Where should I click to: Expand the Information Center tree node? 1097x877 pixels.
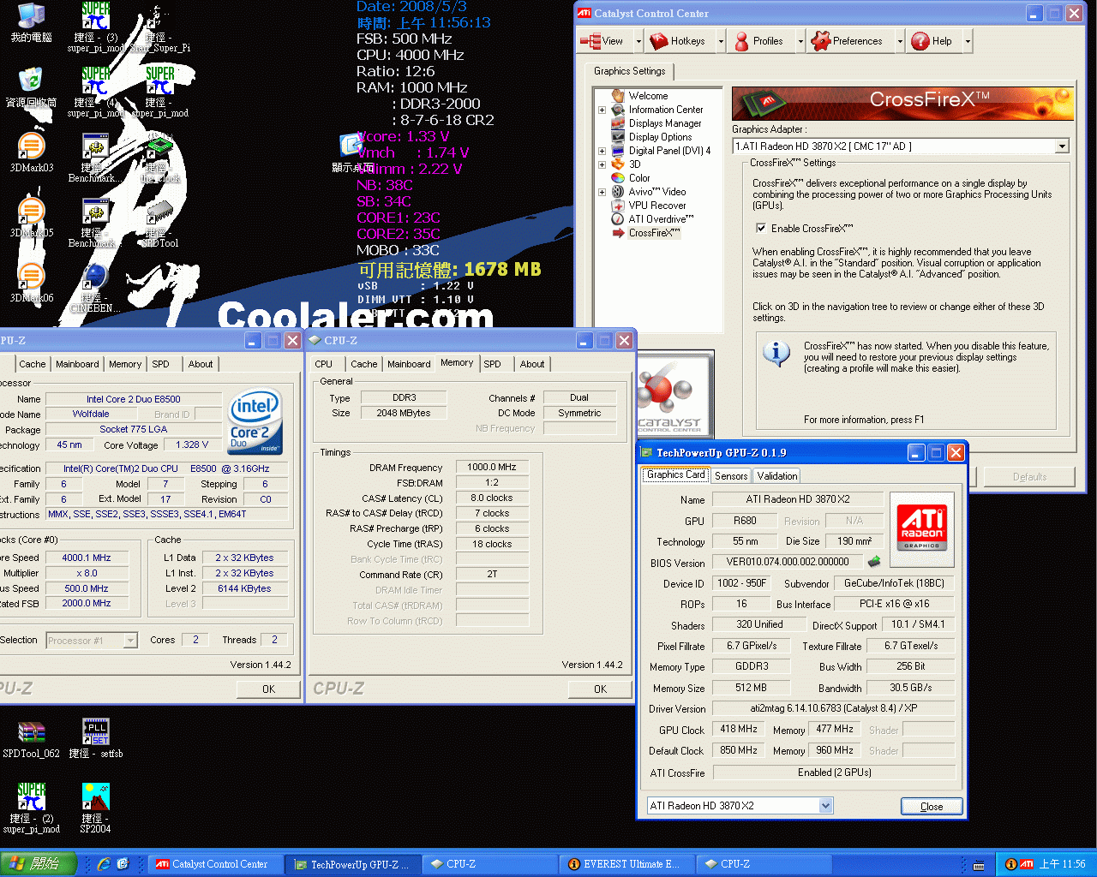coord(602,110)
